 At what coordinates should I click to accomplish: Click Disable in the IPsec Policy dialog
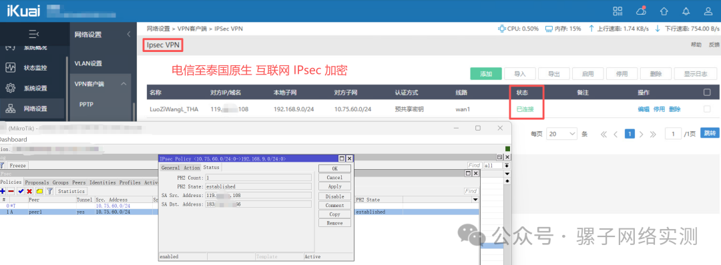pyautogui.click(x=334, y=196)
